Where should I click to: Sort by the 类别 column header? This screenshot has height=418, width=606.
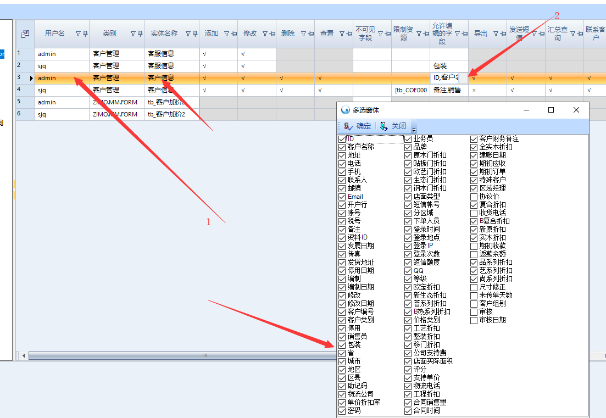pos(109,34)
